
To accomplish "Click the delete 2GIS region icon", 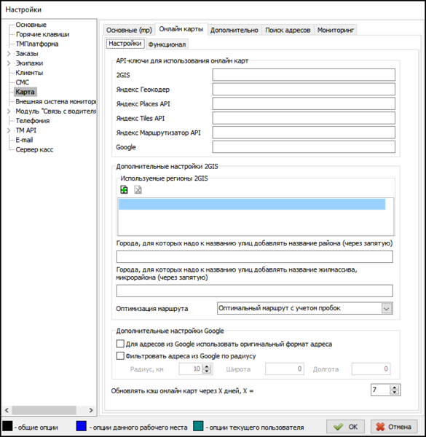I will [x=138, y=190].
